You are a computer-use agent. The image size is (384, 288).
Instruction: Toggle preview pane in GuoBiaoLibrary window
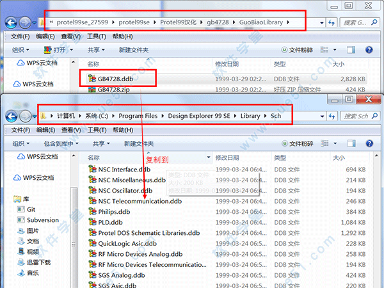coord(351,50)
